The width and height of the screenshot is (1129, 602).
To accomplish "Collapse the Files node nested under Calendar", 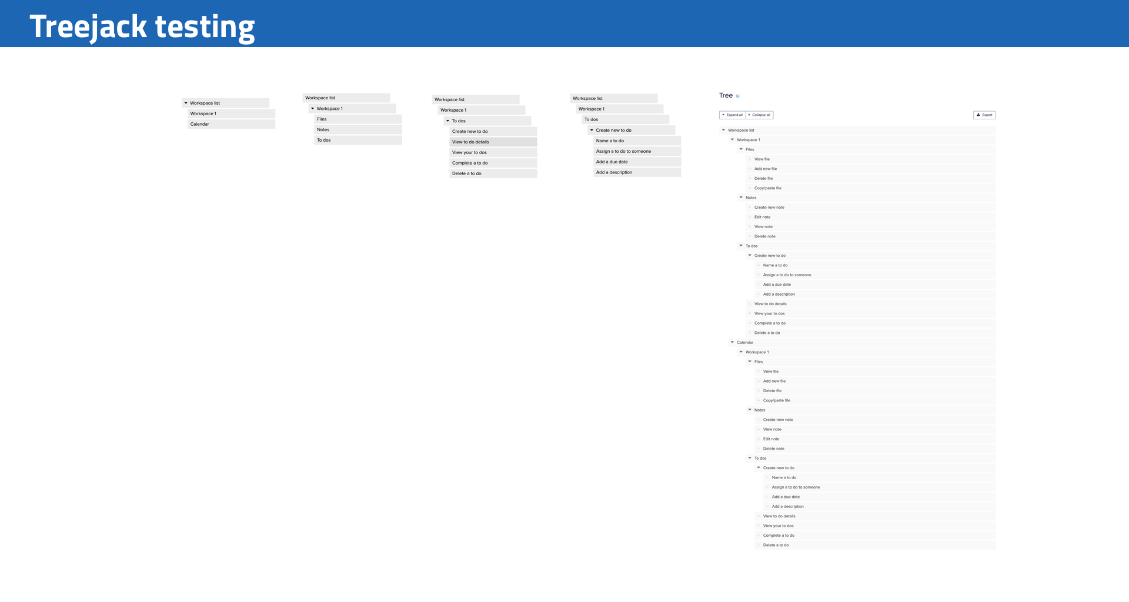I will tap(750, 362).
